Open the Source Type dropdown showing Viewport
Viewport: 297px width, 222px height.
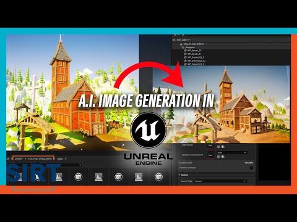(x=220, y=181)
